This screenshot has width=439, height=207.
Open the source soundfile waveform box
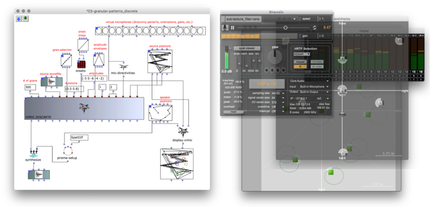pyautogui.click(x=51, y=82)
